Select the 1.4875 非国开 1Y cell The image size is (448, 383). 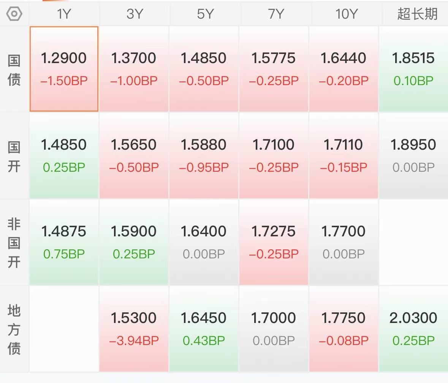64,242
